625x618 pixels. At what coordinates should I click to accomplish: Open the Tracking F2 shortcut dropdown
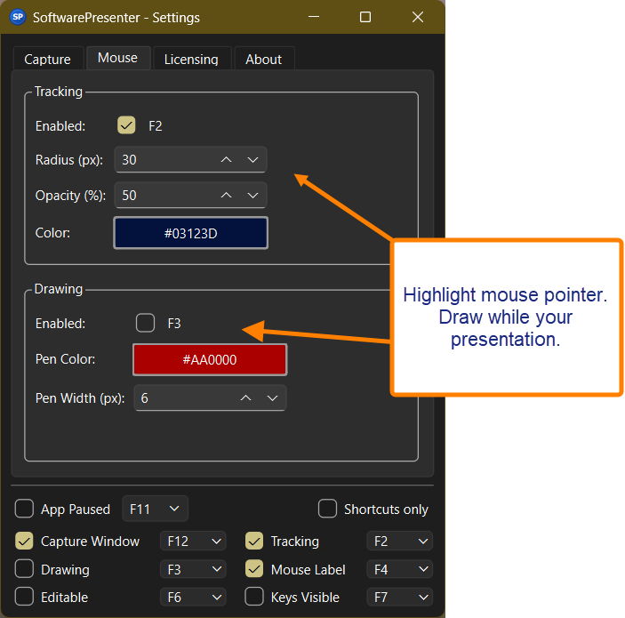tap(400, 541)
